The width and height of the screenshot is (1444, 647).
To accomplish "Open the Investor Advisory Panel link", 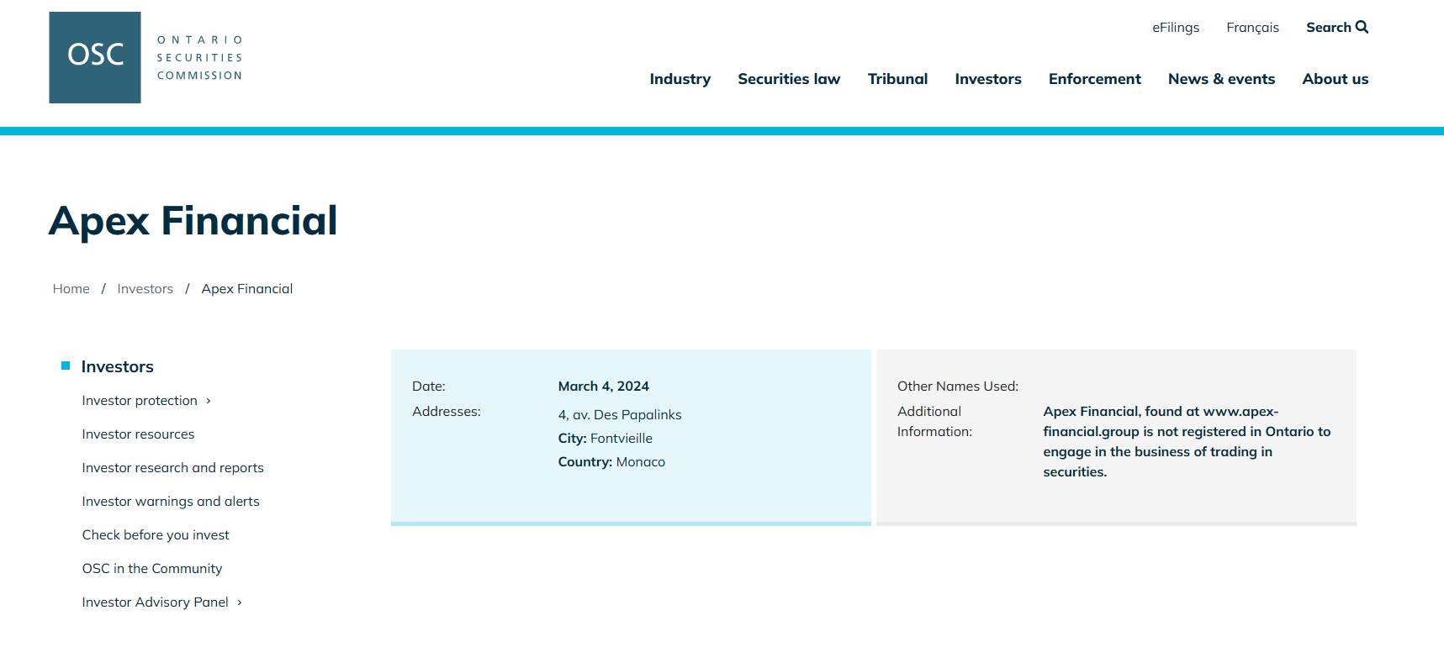I will (155, 602).
